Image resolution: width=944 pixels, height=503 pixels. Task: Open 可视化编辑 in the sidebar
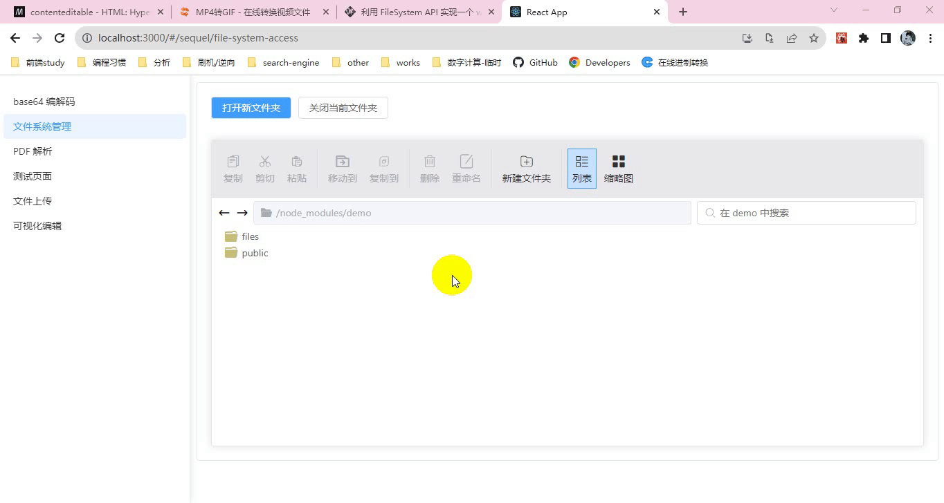click(x=95, y=226)
